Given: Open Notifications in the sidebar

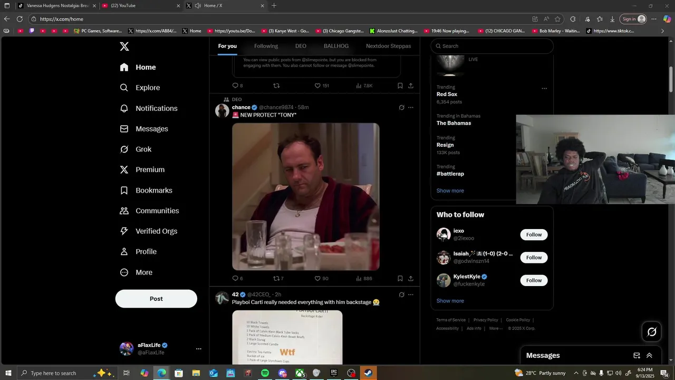Looking at the screenshot, I should (x=149, y=108).
